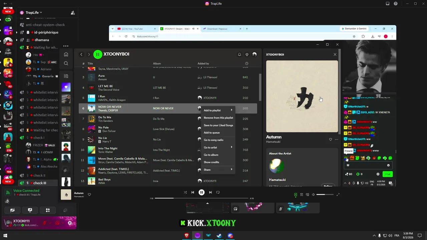Expand the Share submenu
The image size is (427, 240).
point(218,170)
